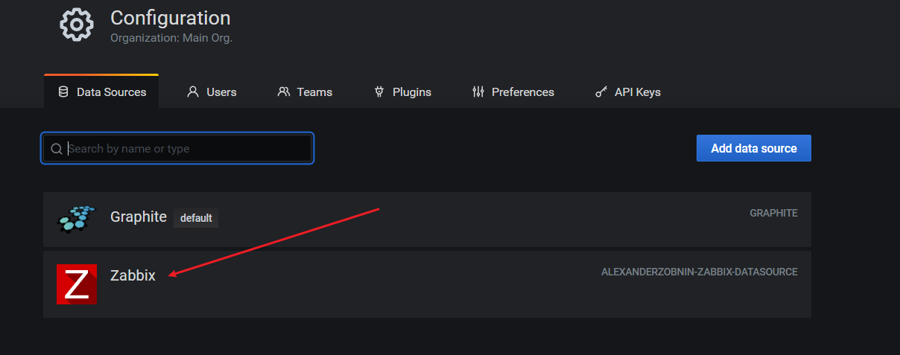Open the Zabbix data source name
Viewport: 900px width, 355px height.
pyautogui.click(x=133, y=275)
